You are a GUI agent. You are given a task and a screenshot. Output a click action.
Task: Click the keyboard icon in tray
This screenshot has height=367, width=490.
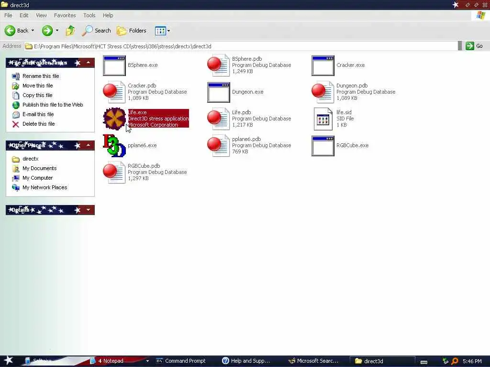424,362
